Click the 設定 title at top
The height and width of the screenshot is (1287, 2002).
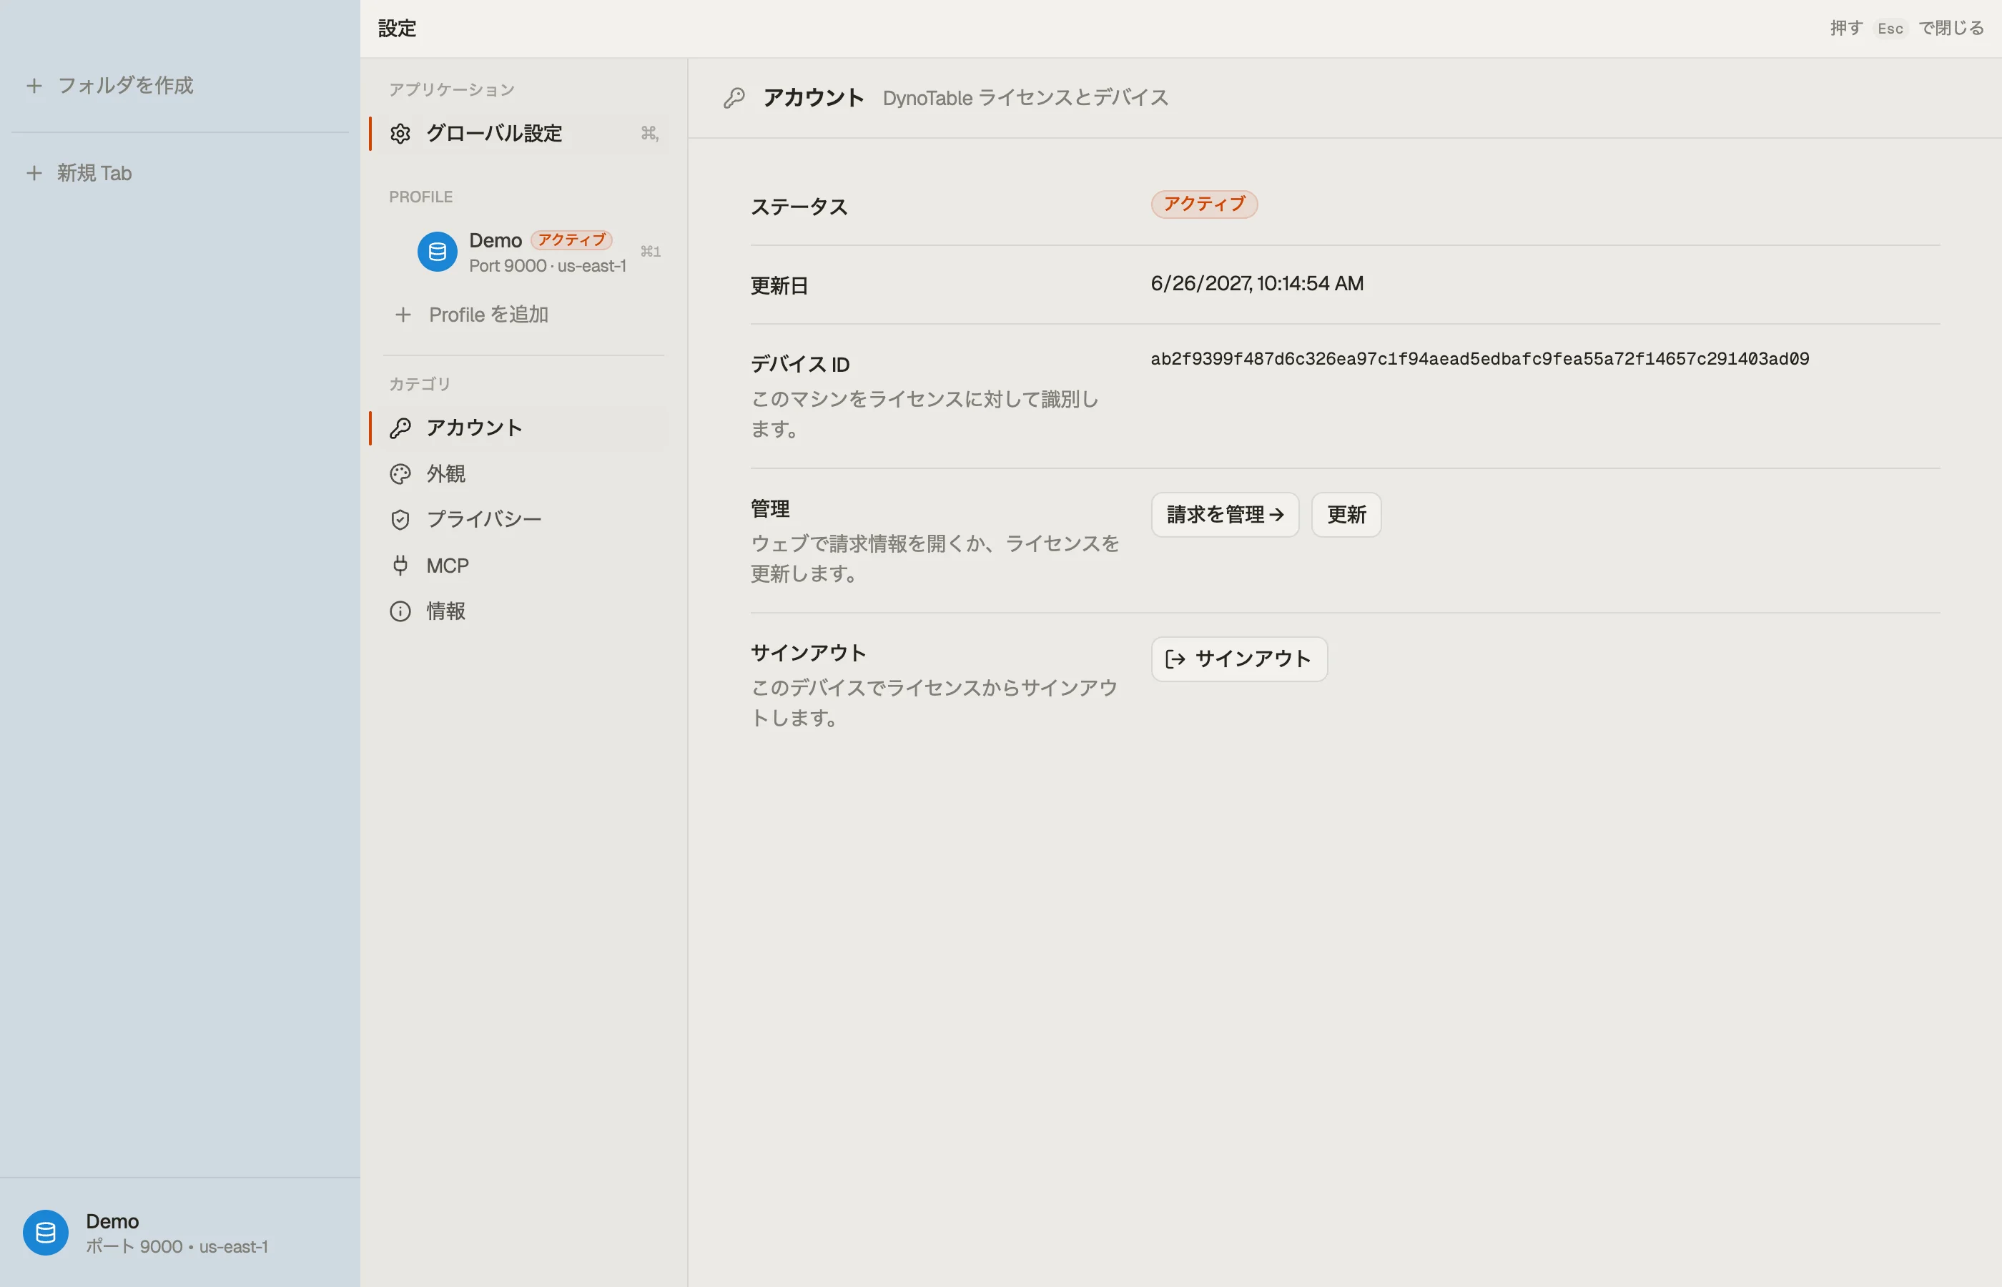coord(397,29)
